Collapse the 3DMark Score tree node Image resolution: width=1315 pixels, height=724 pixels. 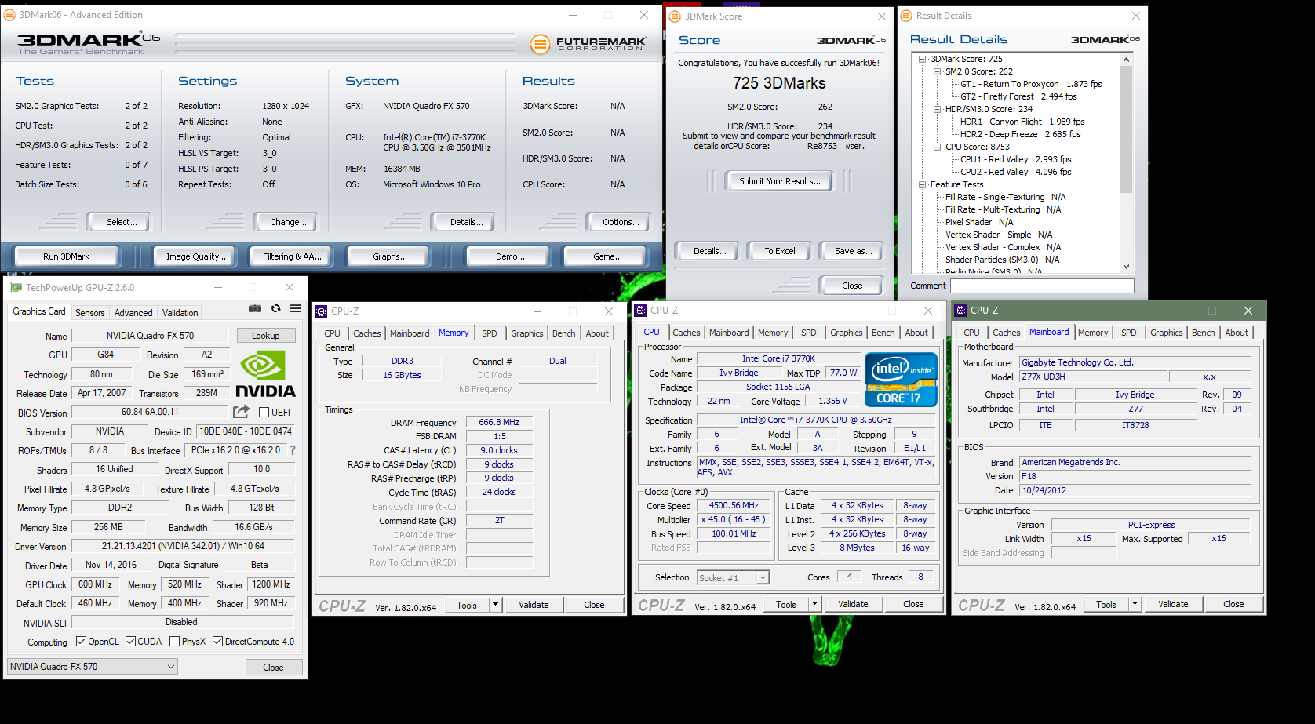point(922,59)
